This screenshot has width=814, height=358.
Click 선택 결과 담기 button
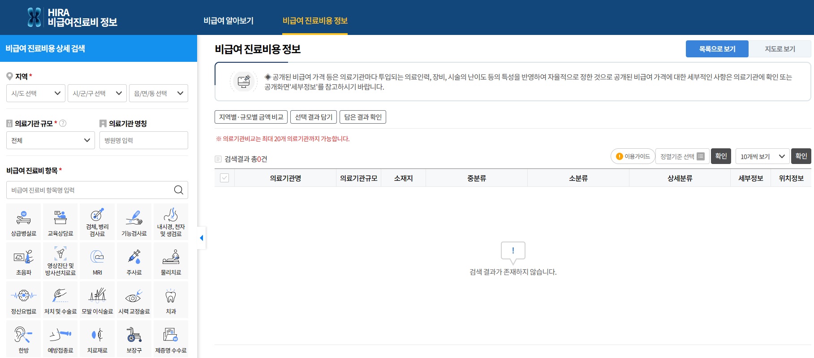314,117
